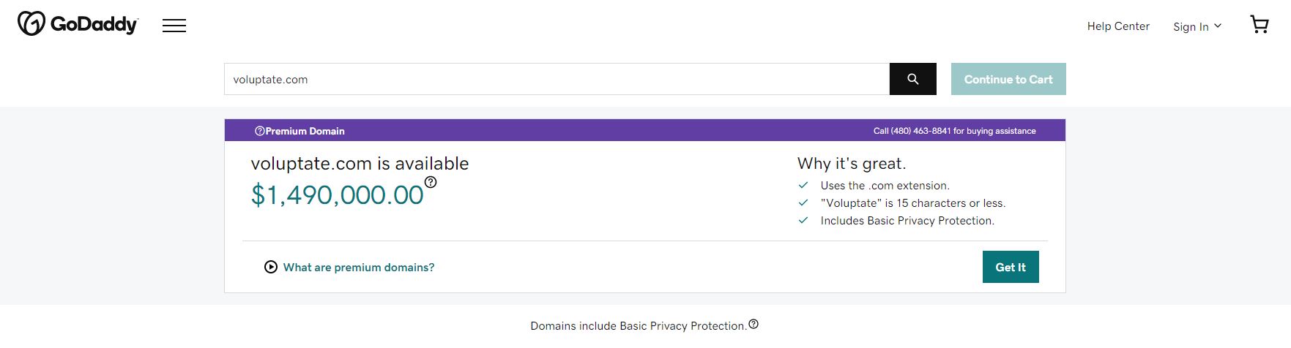
Task: Click the Continue to Cart button
Action: (1008, 79)
